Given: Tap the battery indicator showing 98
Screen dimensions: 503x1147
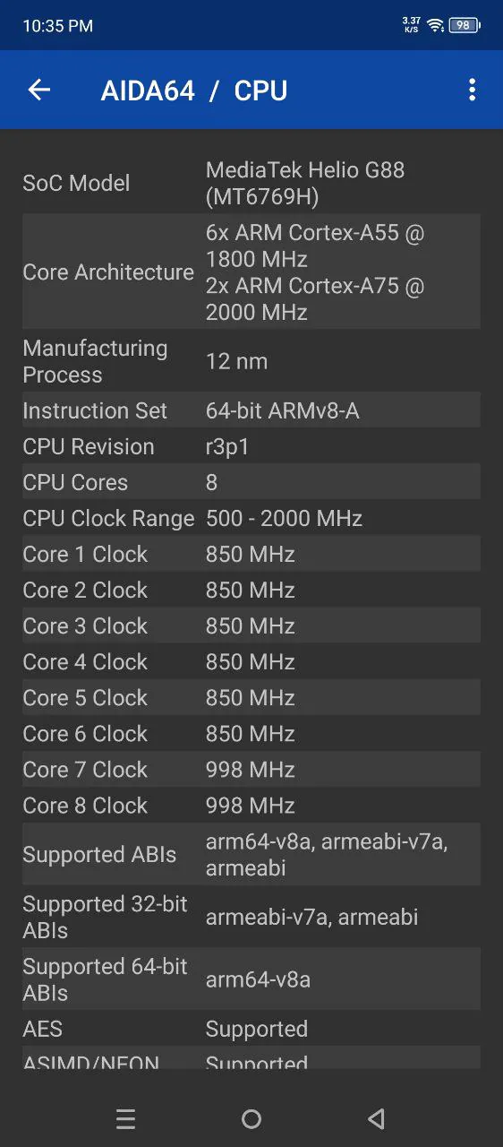Looking at the screenshot, I should (465, 25).
